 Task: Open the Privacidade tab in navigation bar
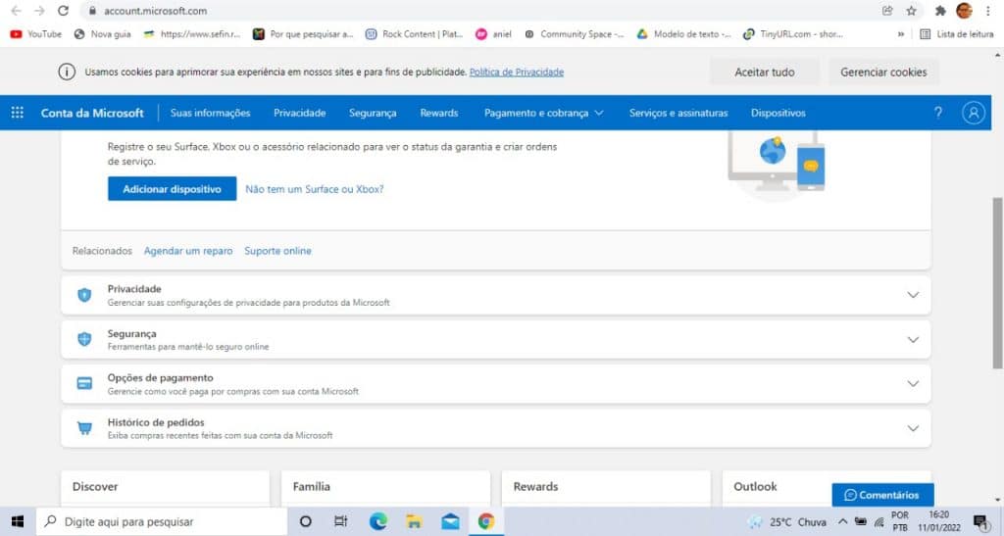(300, 113)
